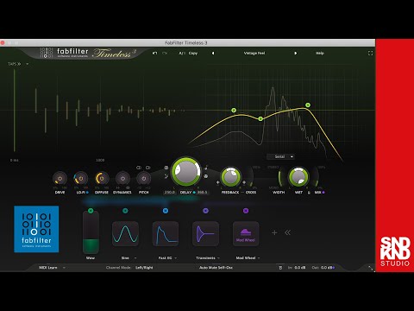Viewport: 414px width, 311px height.
Task: Select the middle green filter node
Action: pos(260,118)
